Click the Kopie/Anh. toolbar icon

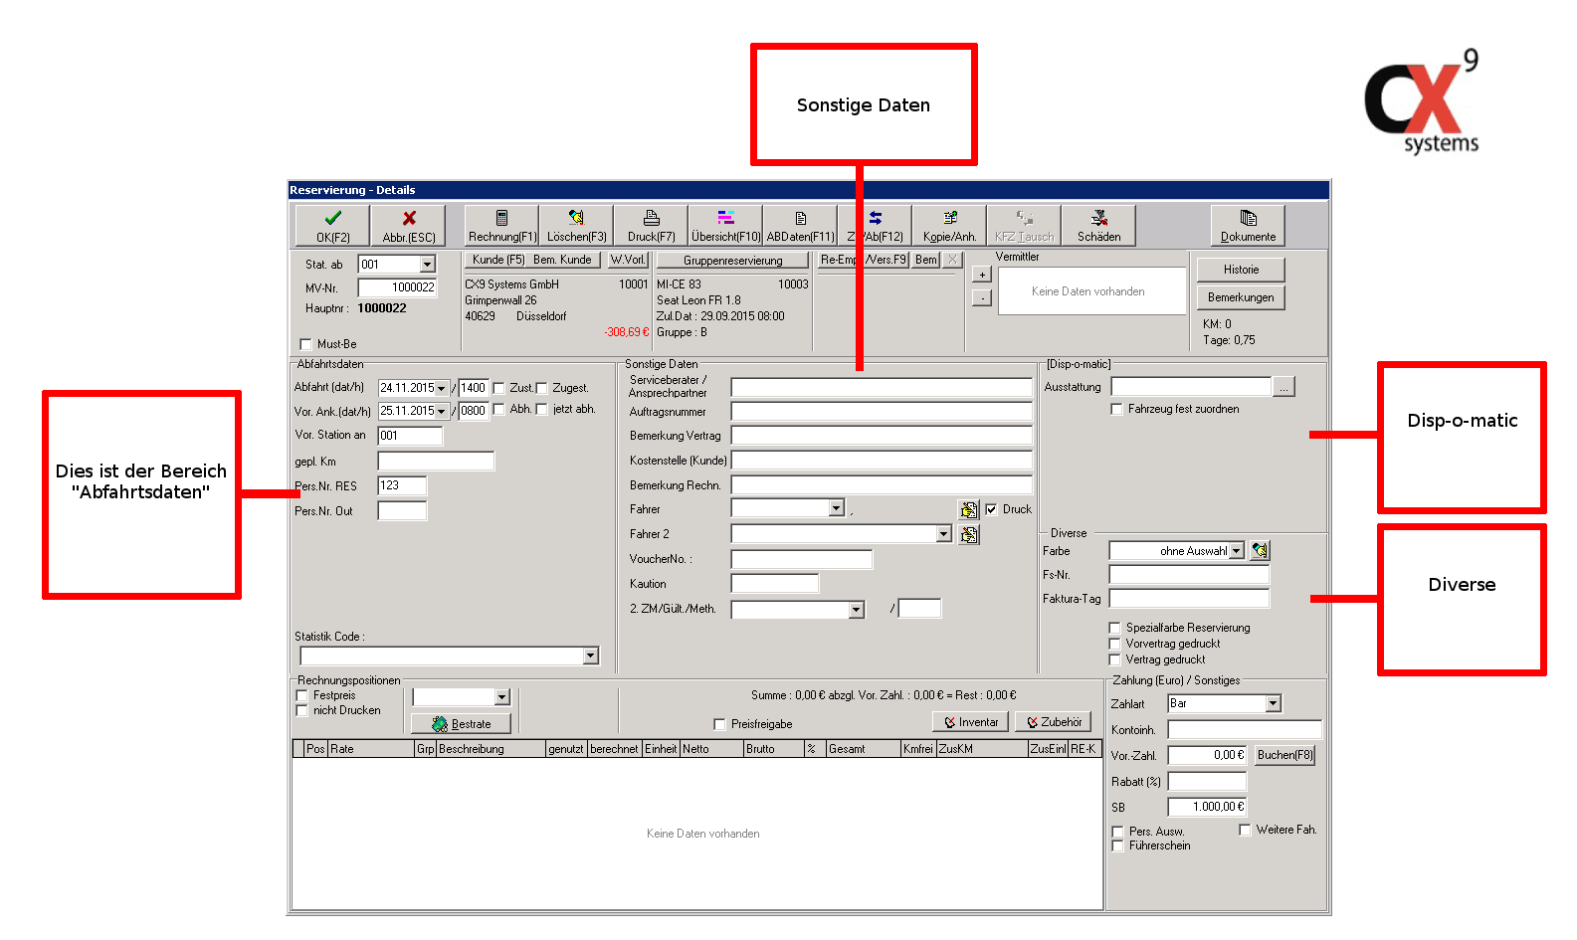(x=949, y=225)
